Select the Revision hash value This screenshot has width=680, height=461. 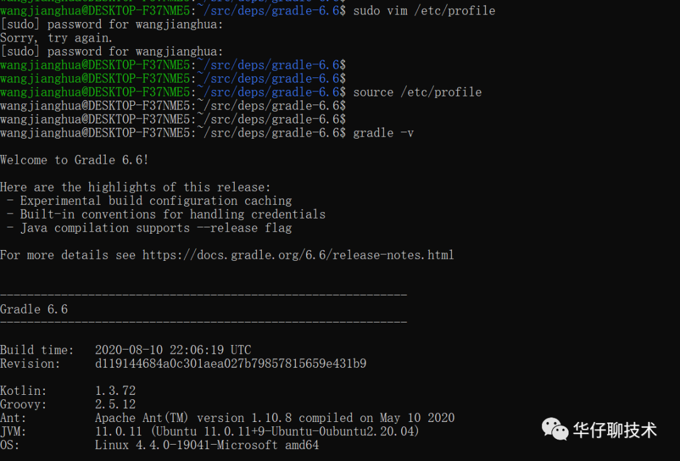tap(230, 363)
